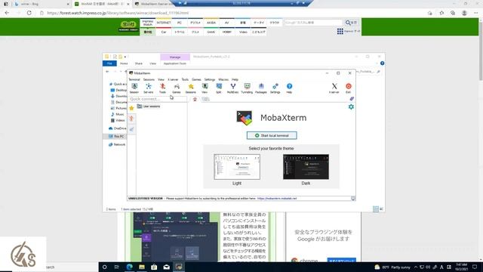
Task: Open File Explorer from the taskbar
Action: [142, 267]
